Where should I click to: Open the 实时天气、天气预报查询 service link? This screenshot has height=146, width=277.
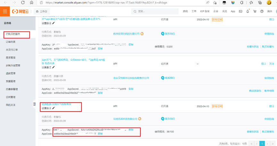pos(73,61)
